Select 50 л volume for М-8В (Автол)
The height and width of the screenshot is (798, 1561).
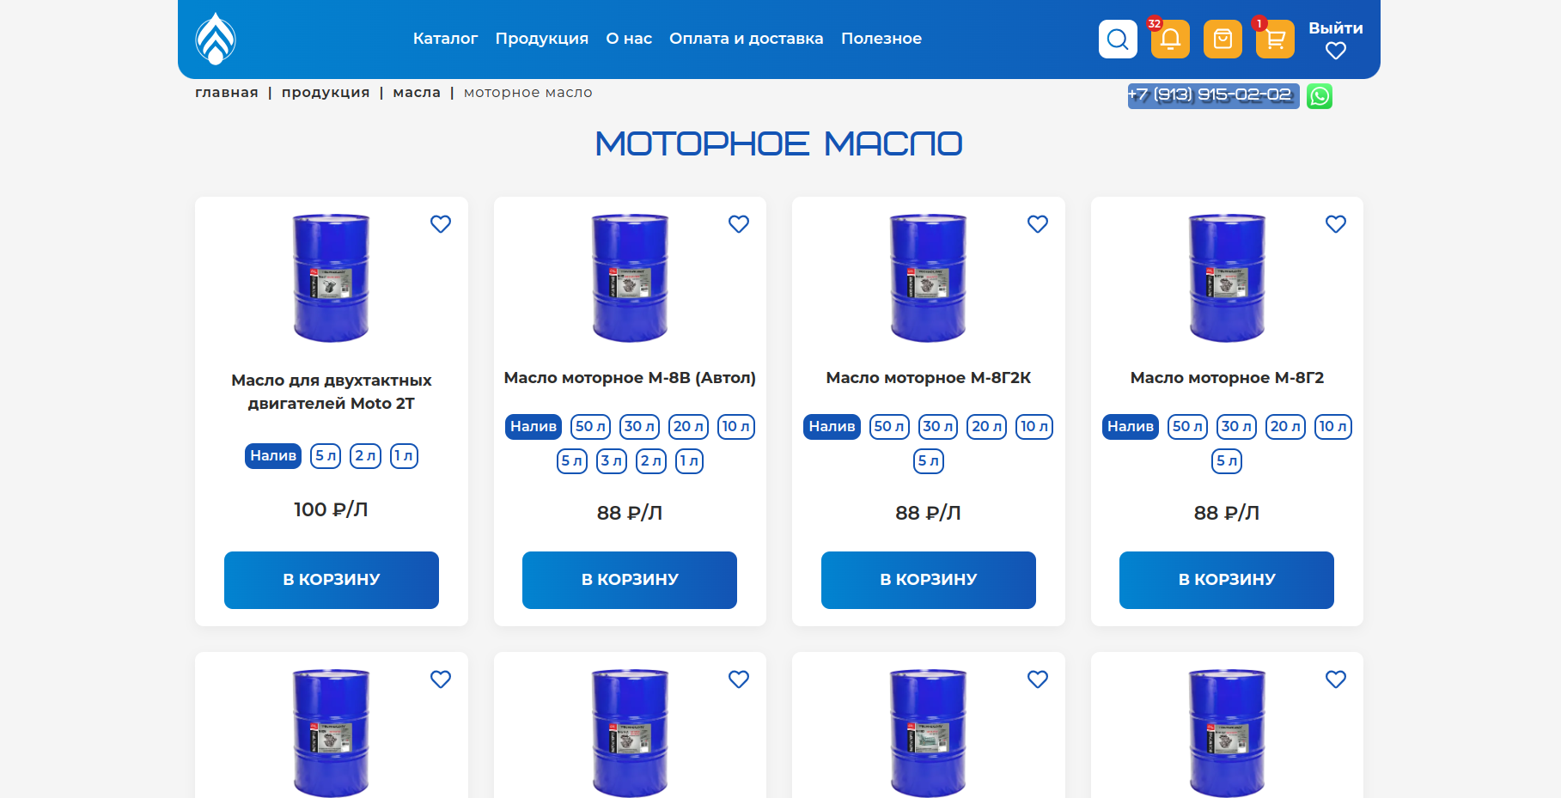point(591,427)
